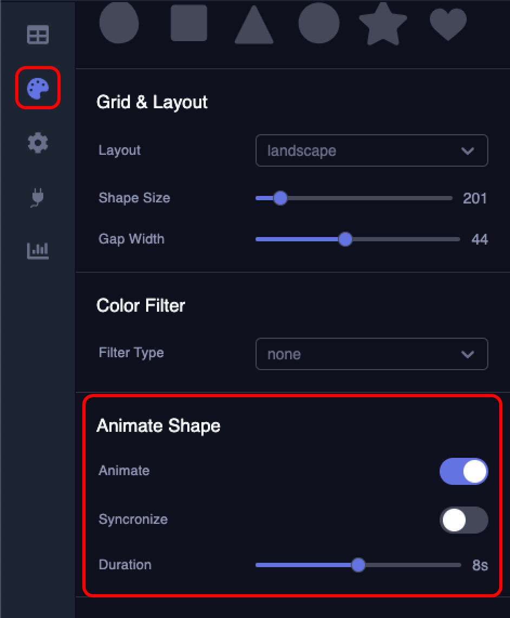Select the star shape icon
The height and width of the screenshot is (618, 510).
click(x=383, y=23)
